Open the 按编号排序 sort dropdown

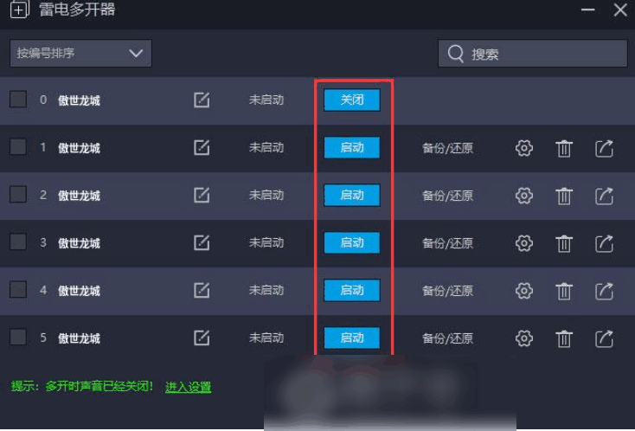pos(80,53)
